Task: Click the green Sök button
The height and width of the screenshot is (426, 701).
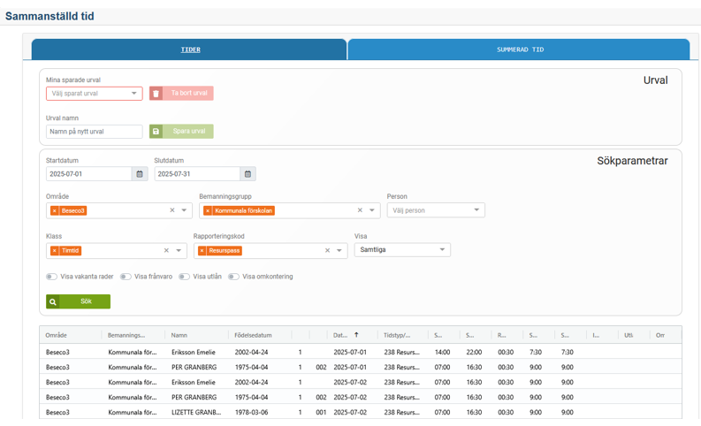Action: pyautogui.click(x=79, y=301)
